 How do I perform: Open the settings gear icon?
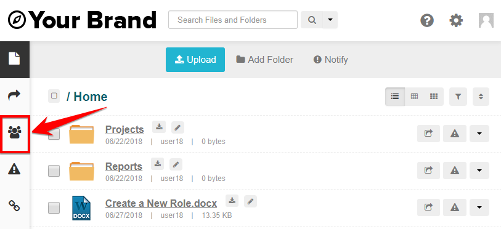[x=456, y=21]
